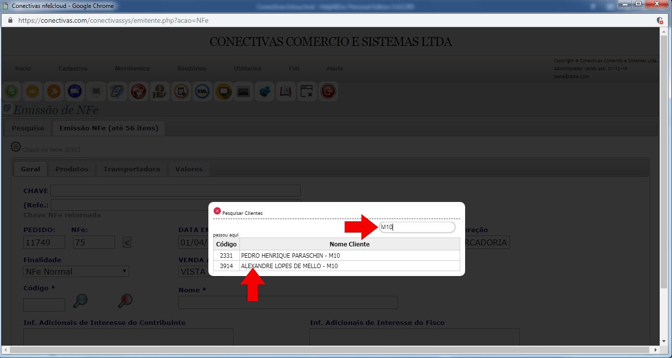Open the blue gears settings icon
672x358 pixels.
pyautogui.click(x=265, y=91)
